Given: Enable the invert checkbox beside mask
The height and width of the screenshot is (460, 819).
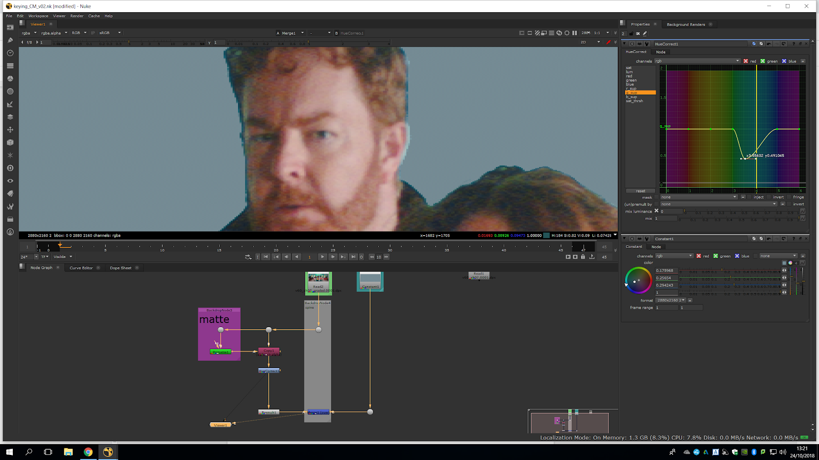Looking at the screenshot, I should click(x=769, y=197).
